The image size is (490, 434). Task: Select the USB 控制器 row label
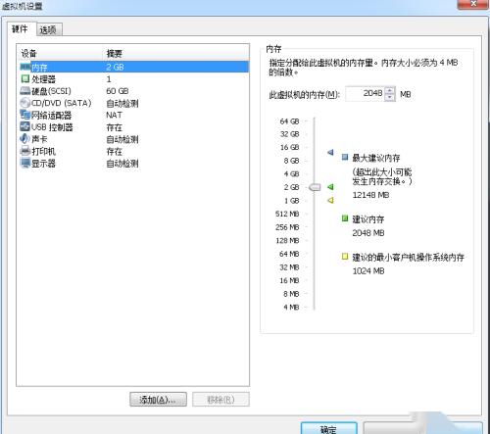pyautogui.click(x=52, y=127)
